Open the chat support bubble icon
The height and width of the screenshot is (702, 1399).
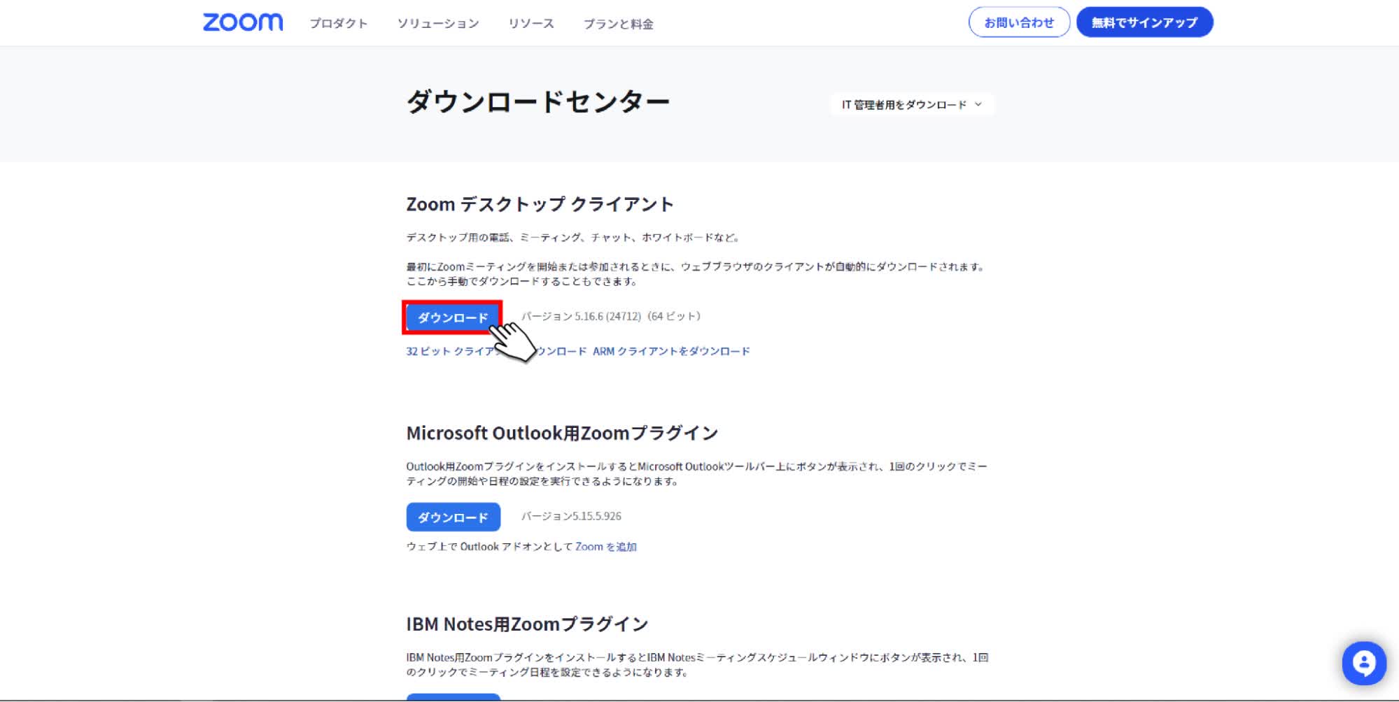point(1363,663)
